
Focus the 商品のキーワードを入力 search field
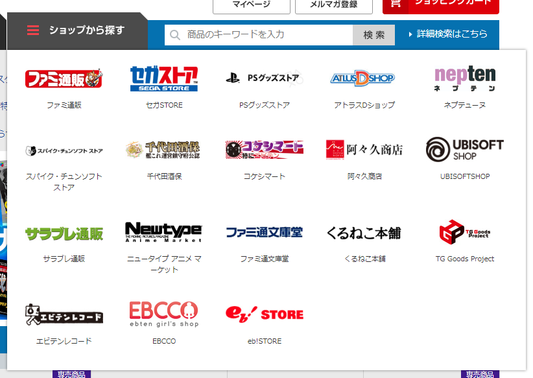pos(259,34)
